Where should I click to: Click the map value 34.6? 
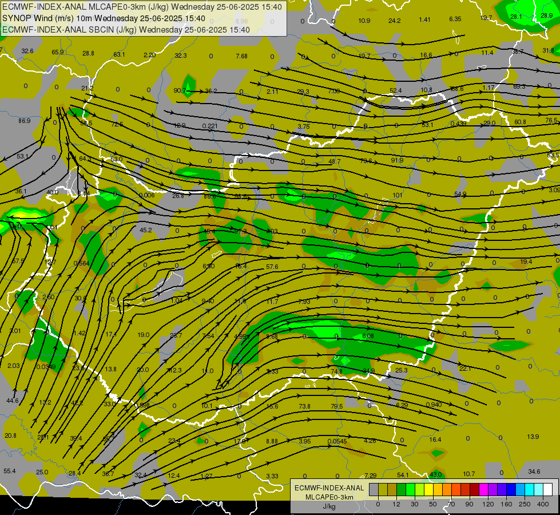[534, 472]
